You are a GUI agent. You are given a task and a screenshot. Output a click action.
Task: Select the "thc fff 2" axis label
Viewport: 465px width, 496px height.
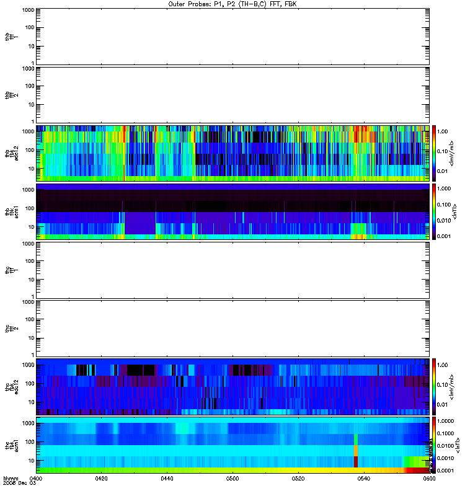click(11, 329)
